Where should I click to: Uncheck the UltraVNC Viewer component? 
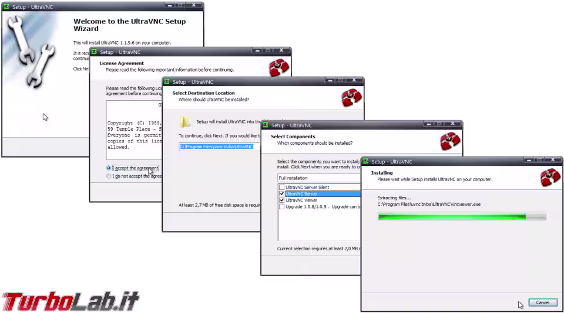(281, 200)
